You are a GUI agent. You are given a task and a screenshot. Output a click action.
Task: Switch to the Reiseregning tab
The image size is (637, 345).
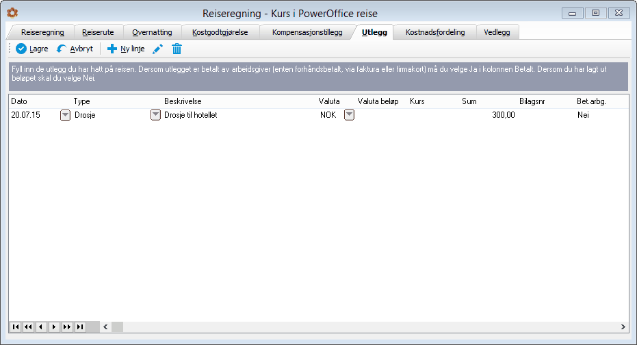pos(42,32)
